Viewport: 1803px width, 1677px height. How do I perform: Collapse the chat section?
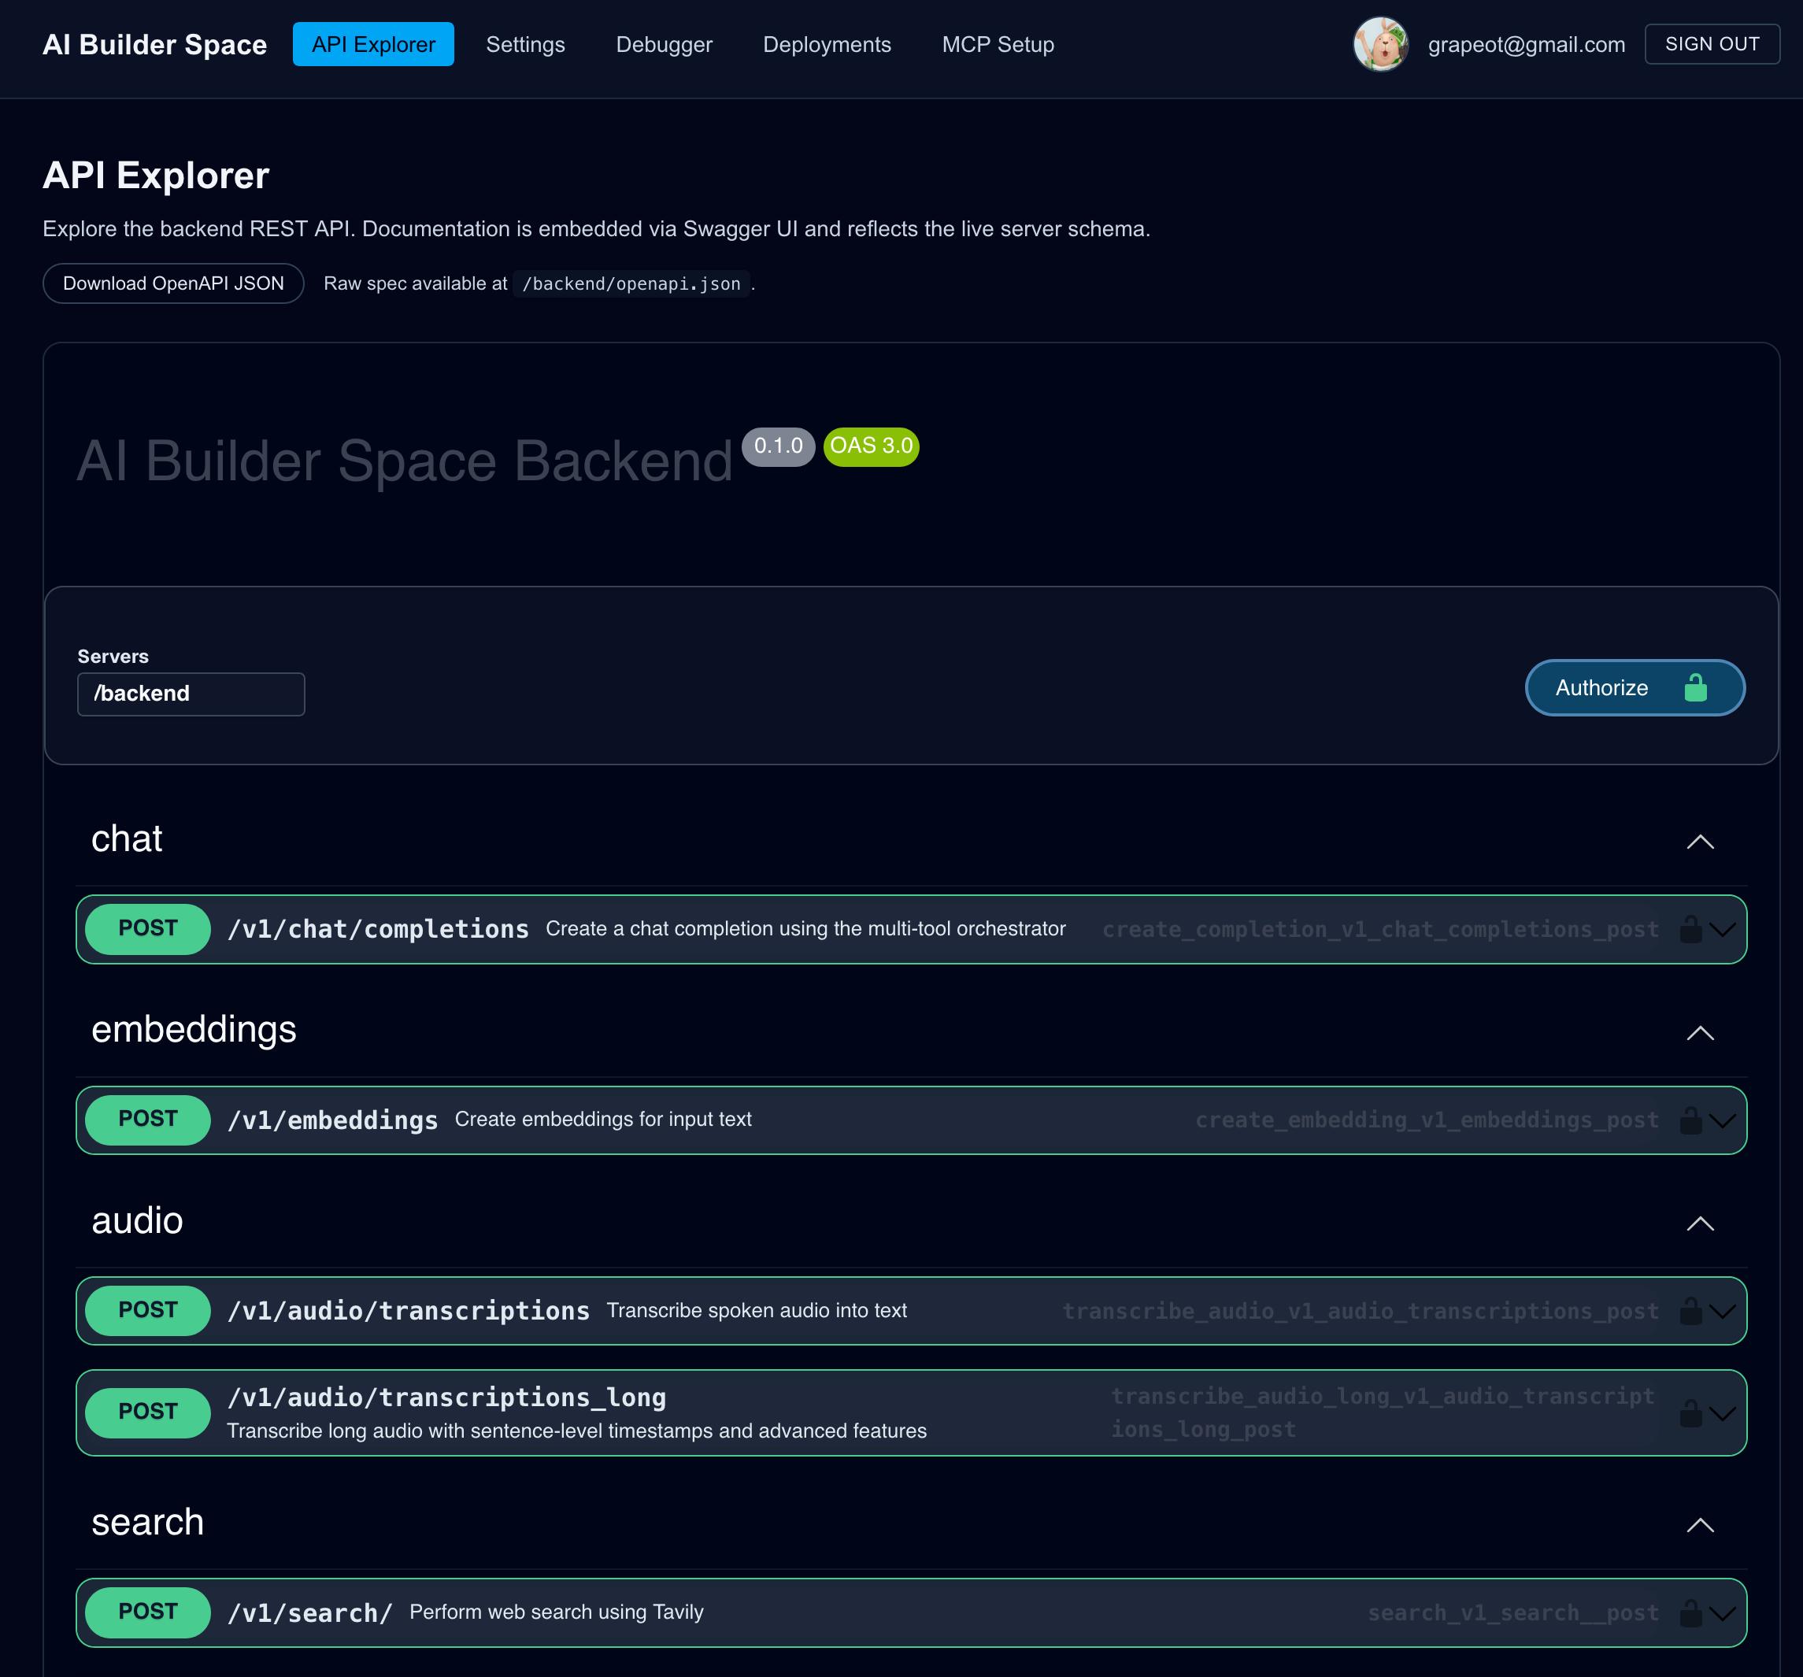point(1702,843)
